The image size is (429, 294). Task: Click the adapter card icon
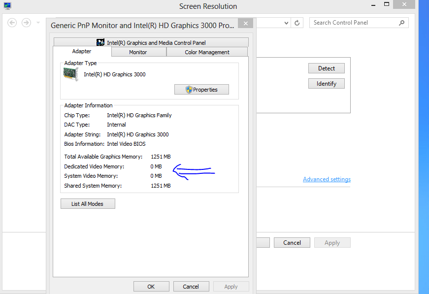point(71,74)
